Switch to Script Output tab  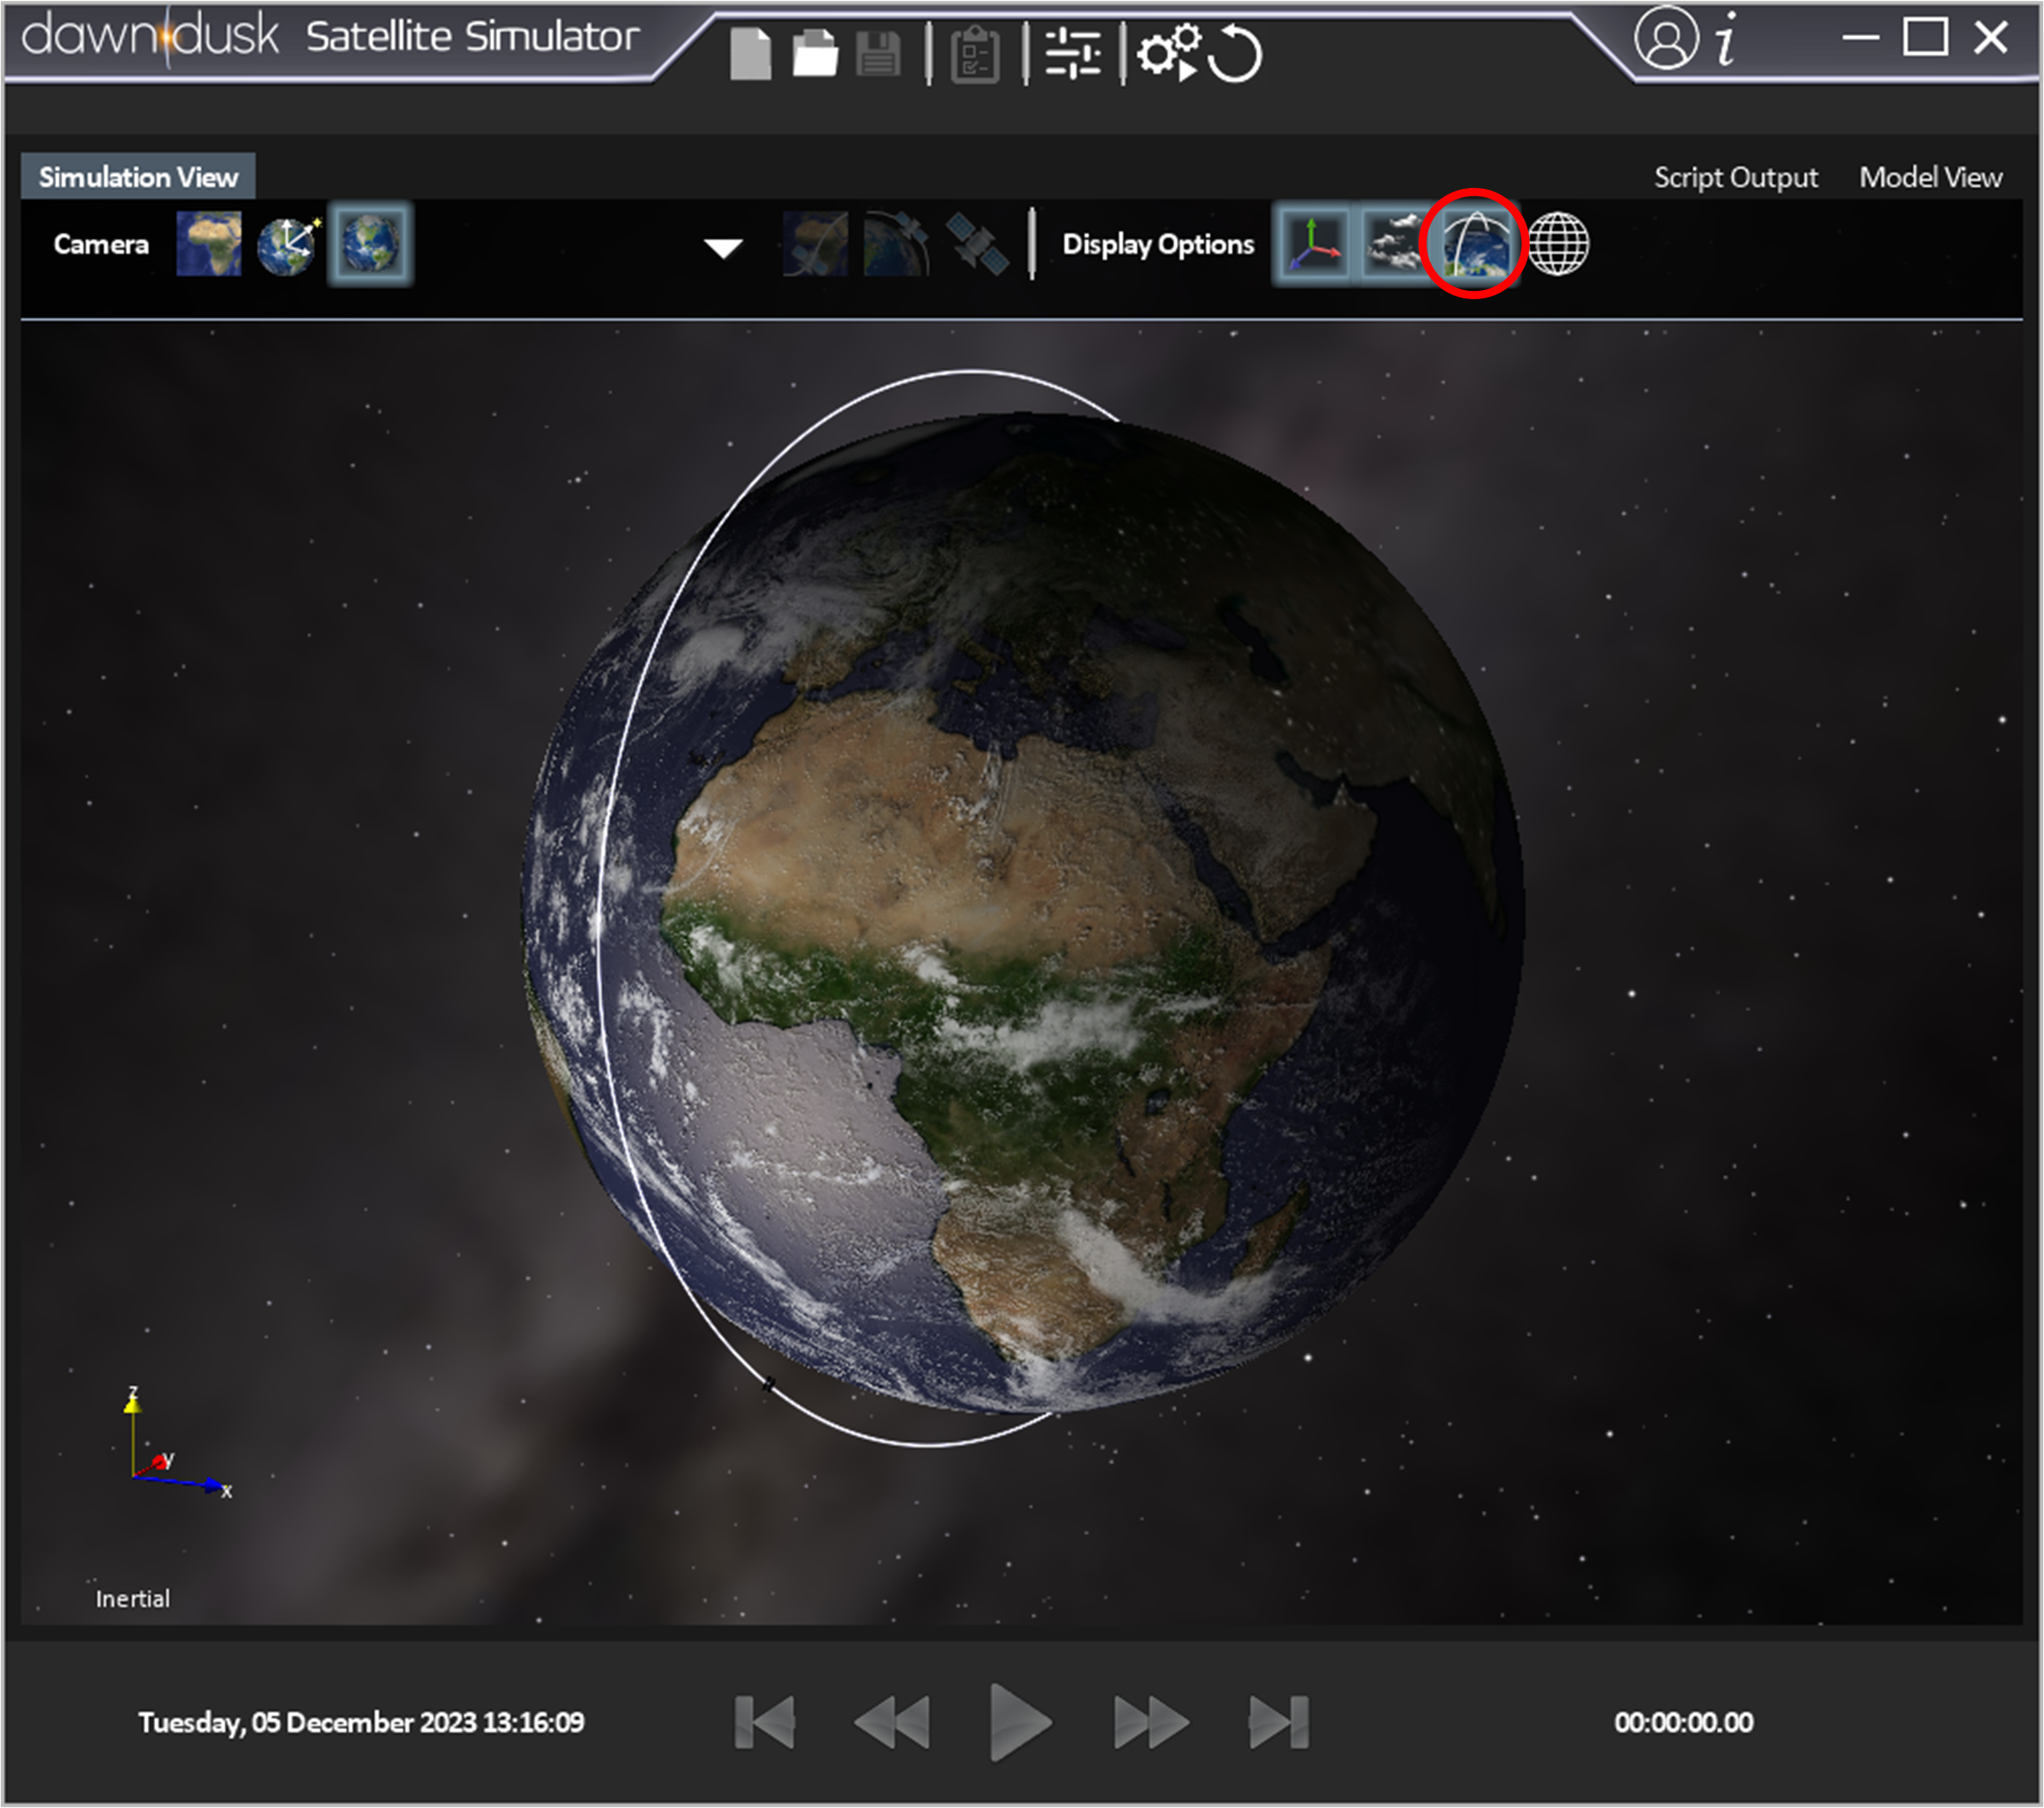click(1735, 177)
